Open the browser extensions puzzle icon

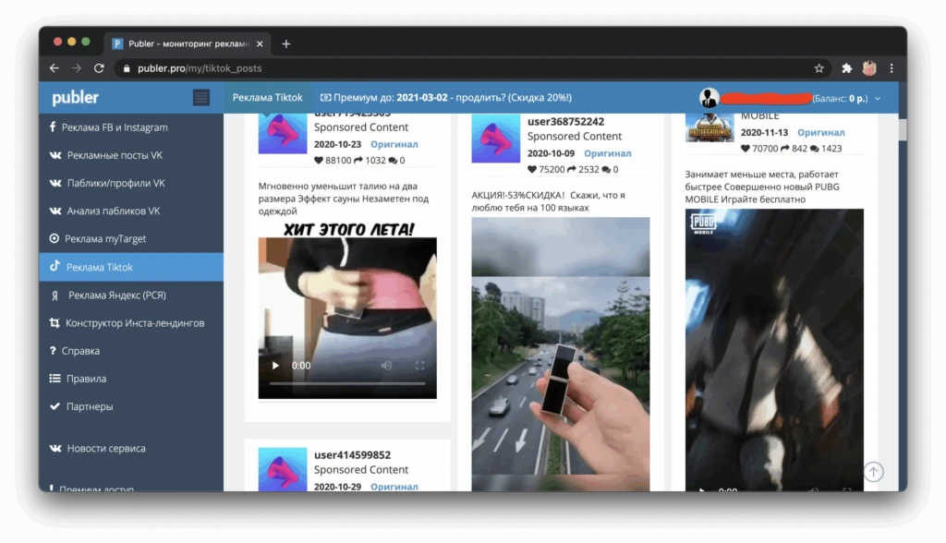click(x=846, y=68)
